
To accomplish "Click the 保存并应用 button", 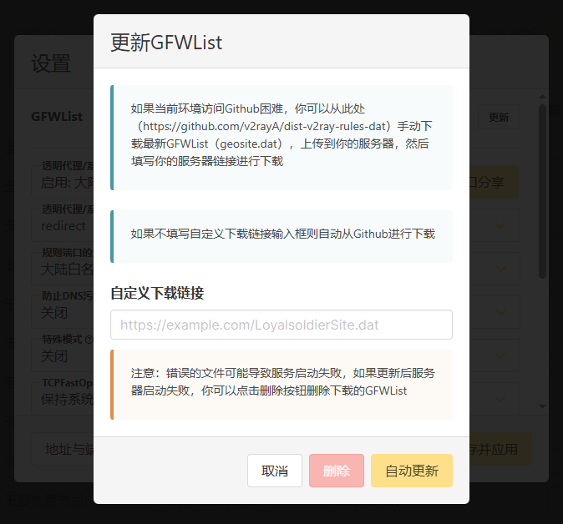I will [500, 449].
